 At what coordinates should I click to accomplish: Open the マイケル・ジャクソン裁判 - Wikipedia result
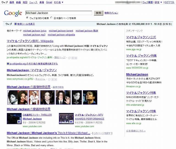tap(30, 41)
